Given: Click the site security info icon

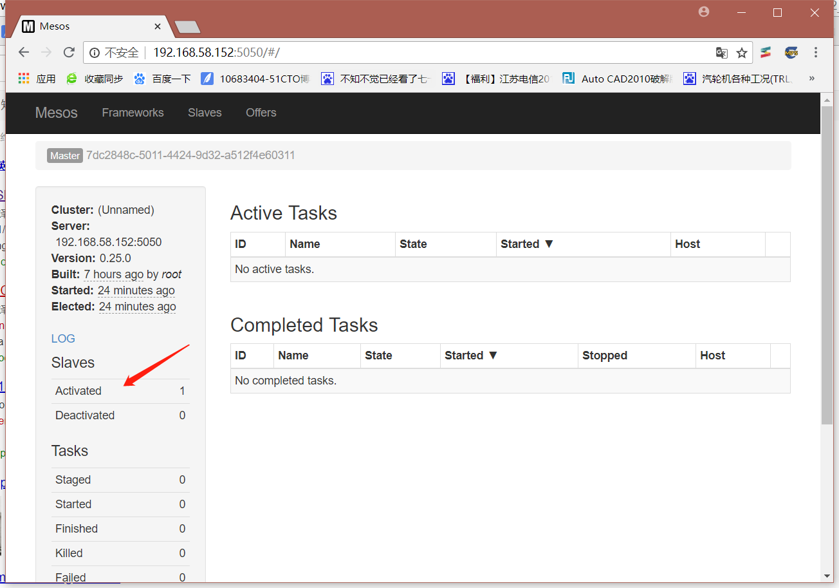Looking at the screenshot, I should coord(95,53).
